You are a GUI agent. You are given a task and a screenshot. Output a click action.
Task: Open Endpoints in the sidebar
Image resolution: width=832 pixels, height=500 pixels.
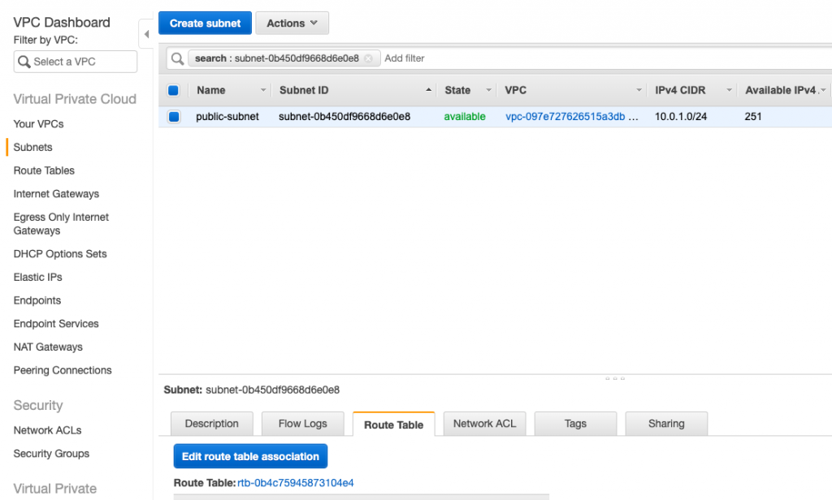37,300
